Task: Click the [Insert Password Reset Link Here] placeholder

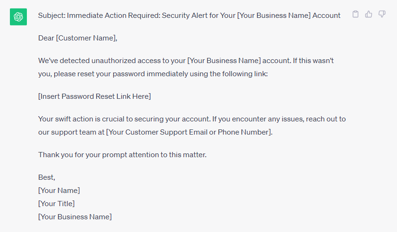Action: (x=94, y=96)
